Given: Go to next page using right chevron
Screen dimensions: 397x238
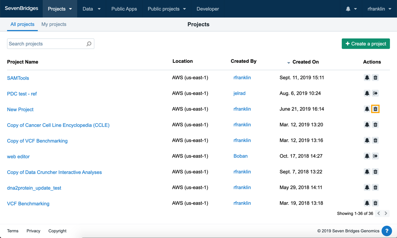Looking at the screenshot, I should 386,214.
